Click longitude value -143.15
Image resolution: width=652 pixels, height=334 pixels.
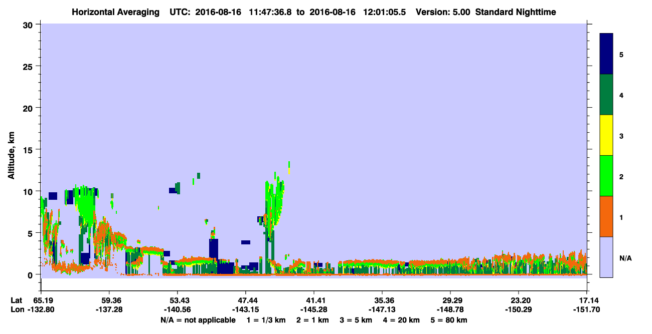[x=245, y=309]
